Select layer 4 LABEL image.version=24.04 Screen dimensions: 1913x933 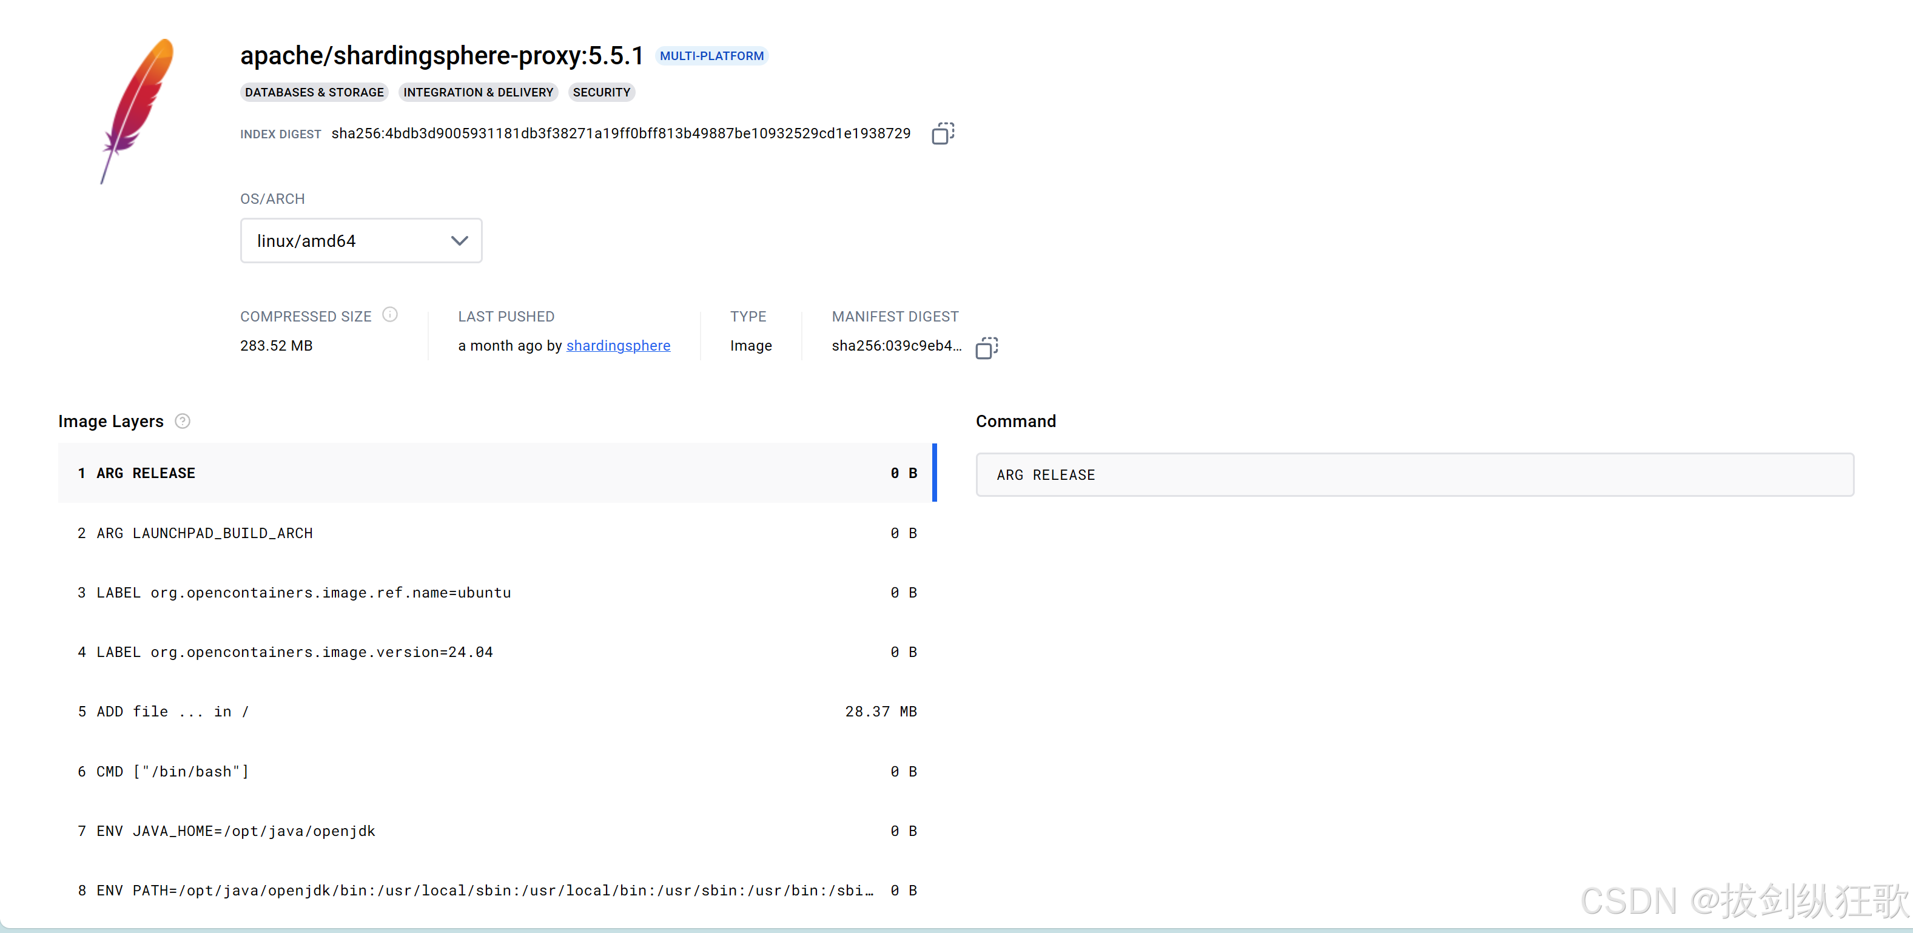497,652
